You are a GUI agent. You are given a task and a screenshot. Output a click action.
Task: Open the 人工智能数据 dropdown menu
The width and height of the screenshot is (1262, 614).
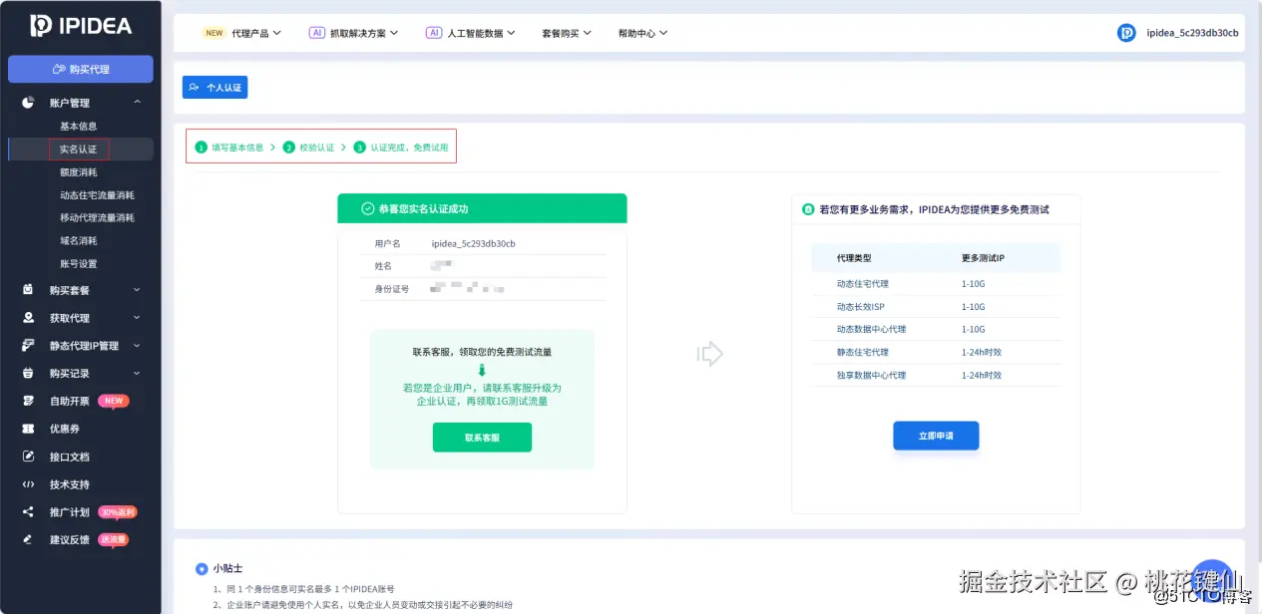(x=482, y=33)
